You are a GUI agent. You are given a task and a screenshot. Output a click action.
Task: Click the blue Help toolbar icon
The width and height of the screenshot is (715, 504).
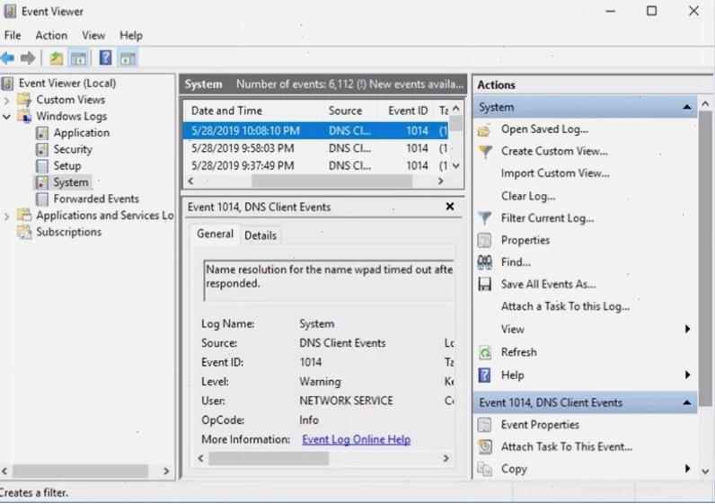coord(105,57)
